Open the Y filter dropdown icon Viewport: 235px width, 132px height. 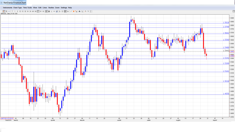pyautogui.click(x=68, y=11)
